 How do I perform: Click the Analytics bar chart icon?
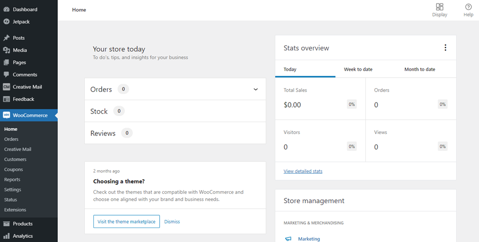pos(6,236)
